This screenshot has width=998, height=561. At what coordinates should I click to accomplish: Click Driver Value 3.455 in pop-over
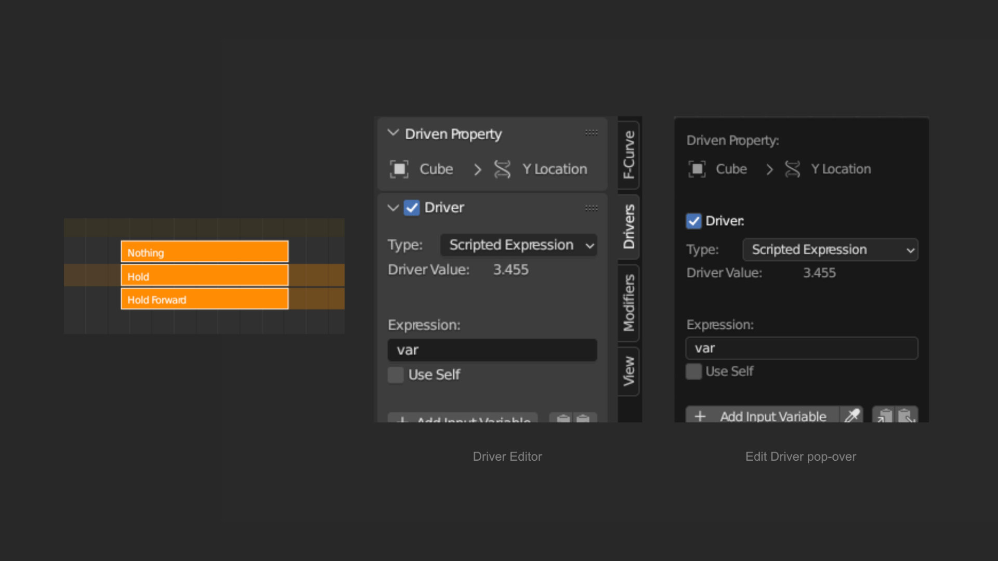tap(819, 273)
